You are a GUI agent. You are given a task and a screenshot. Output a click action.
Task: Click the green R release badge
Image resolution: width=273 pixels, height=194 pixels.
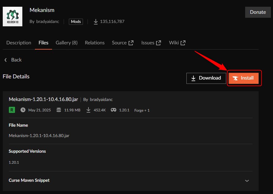[12, 110]
